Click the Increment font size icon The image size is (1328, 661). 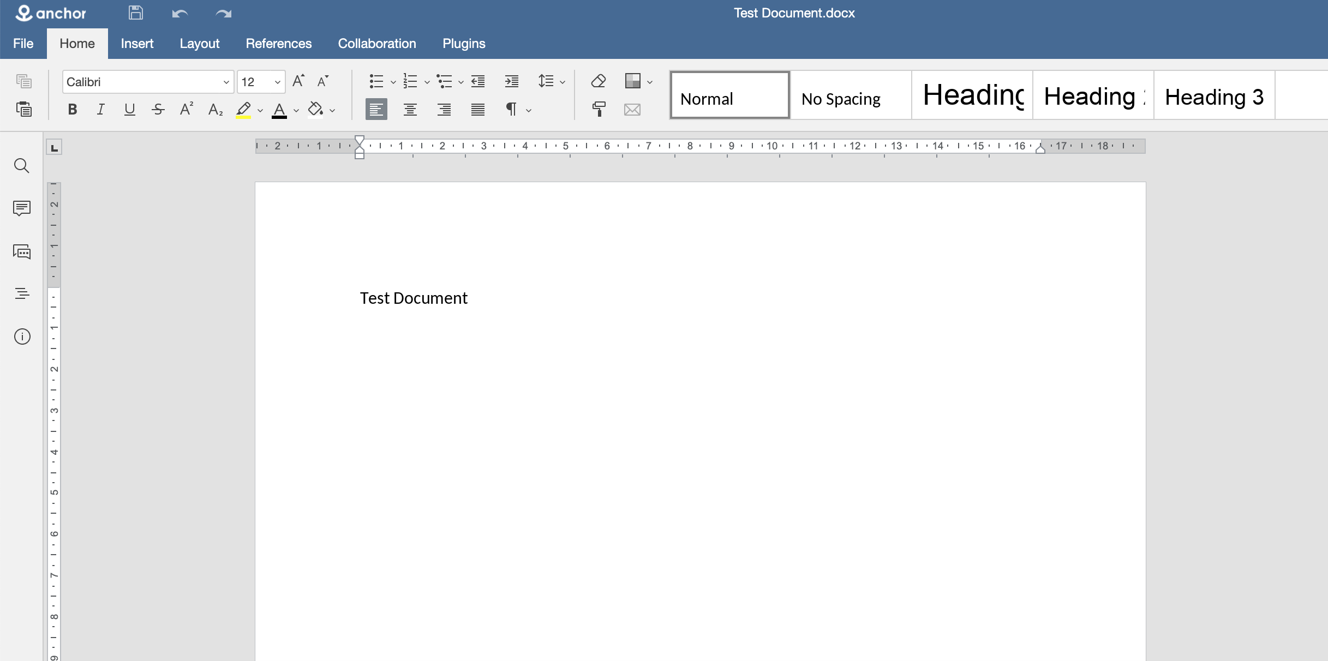point(298,81)
